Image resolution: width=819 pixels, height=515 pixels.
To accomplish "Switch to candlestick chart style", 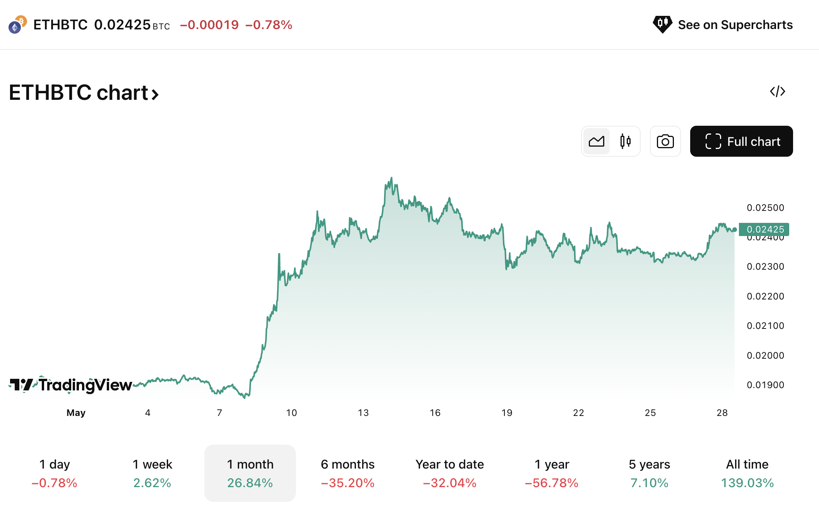I will point(625,141).
